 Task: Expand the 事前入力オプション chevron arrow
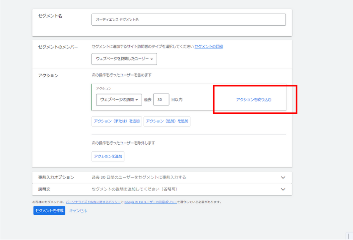tap(283, 177)
